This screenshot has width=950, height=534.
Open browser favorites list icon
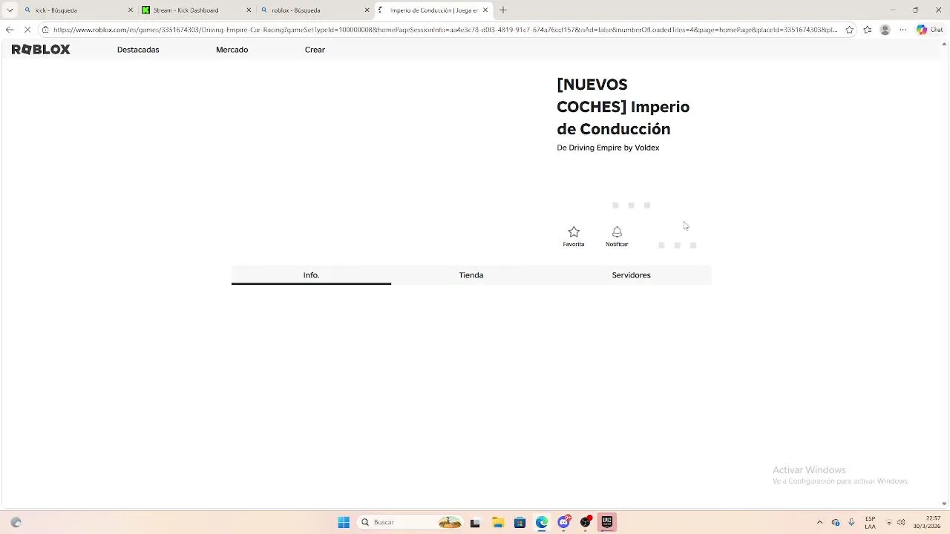click(868, 30)
